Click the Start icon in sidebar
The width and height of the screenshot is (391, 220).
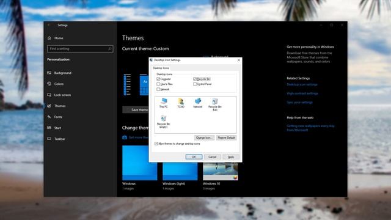tap(49, 128)
